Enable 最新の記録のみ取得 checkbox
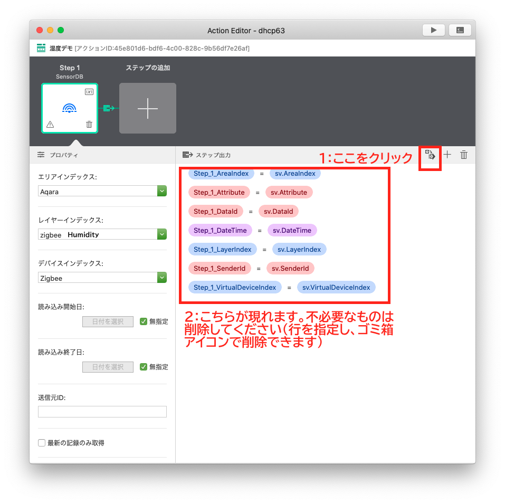 tap(42, 443)
